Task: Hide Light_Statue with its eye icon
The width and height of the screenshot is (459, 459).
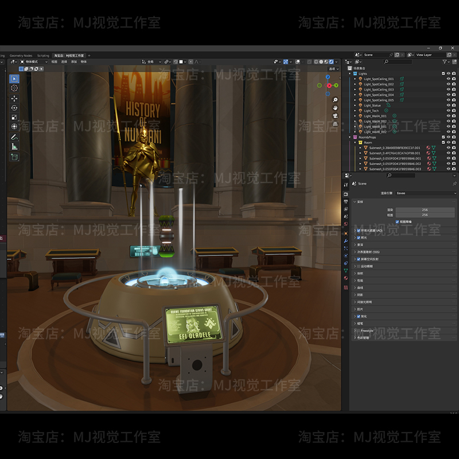Action: tap(448, 106)
